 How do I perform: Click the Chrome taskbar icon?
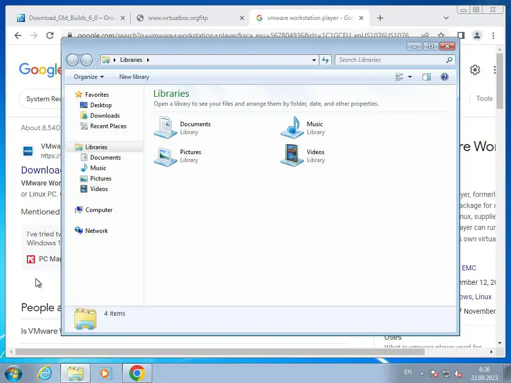pyautogui.click(x=137, y=373)
